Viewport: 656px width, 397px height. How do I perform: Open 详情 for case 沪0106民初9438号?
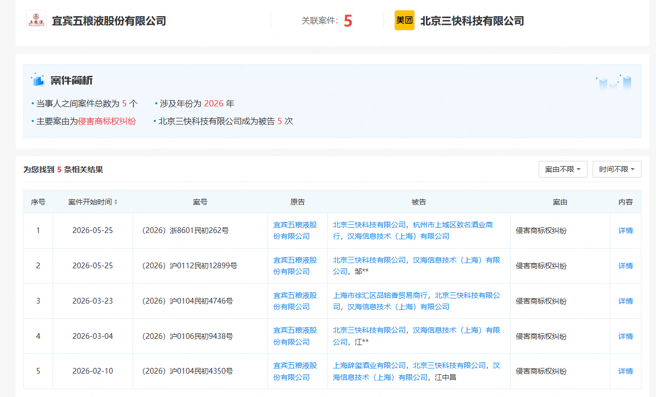[x=625, y=336]
